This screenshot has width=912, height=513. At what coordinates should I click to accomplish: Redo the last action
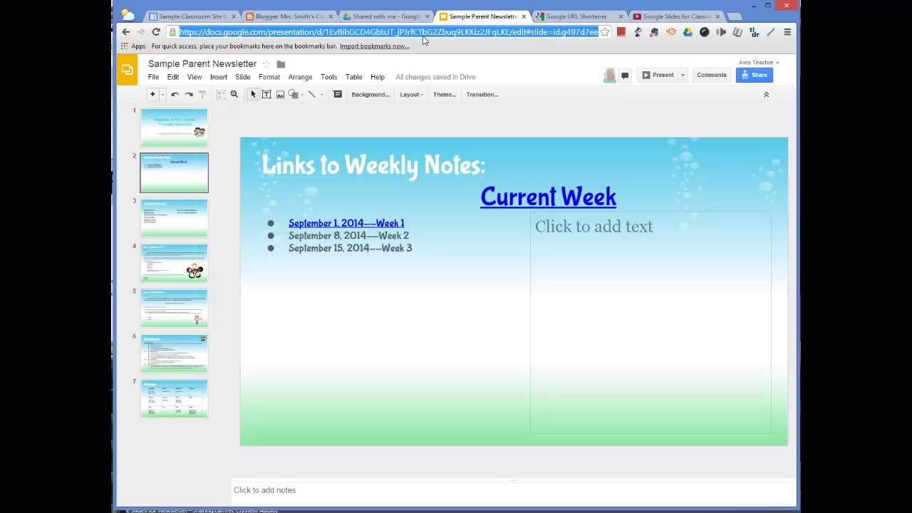pyautogui.click(x=189, y=94)
